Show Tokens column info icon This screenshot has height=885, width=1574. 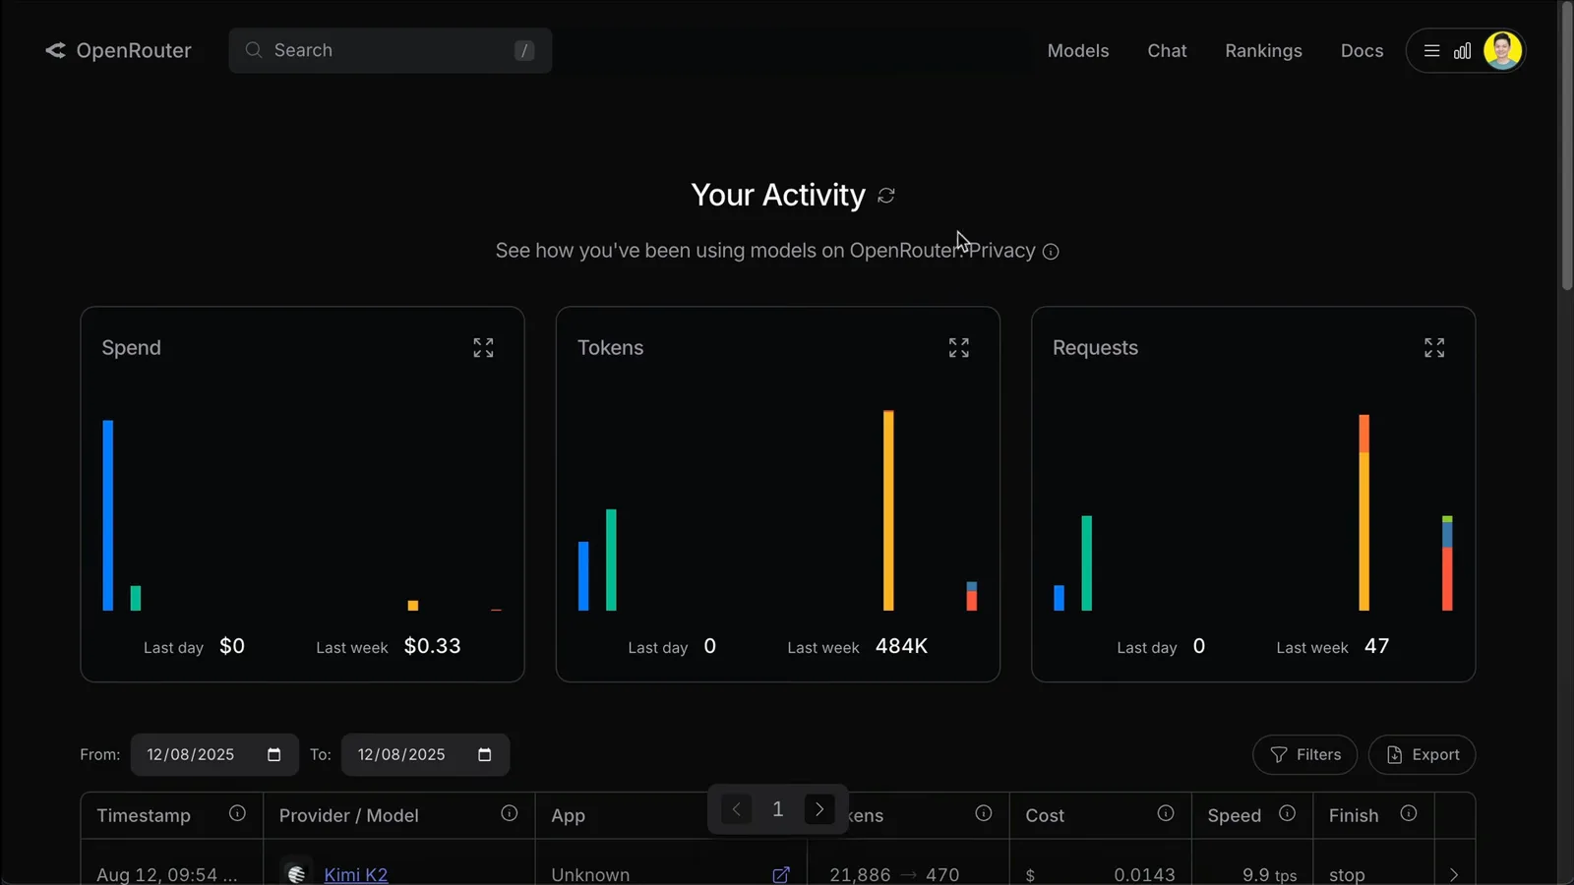tap(983, 813)
